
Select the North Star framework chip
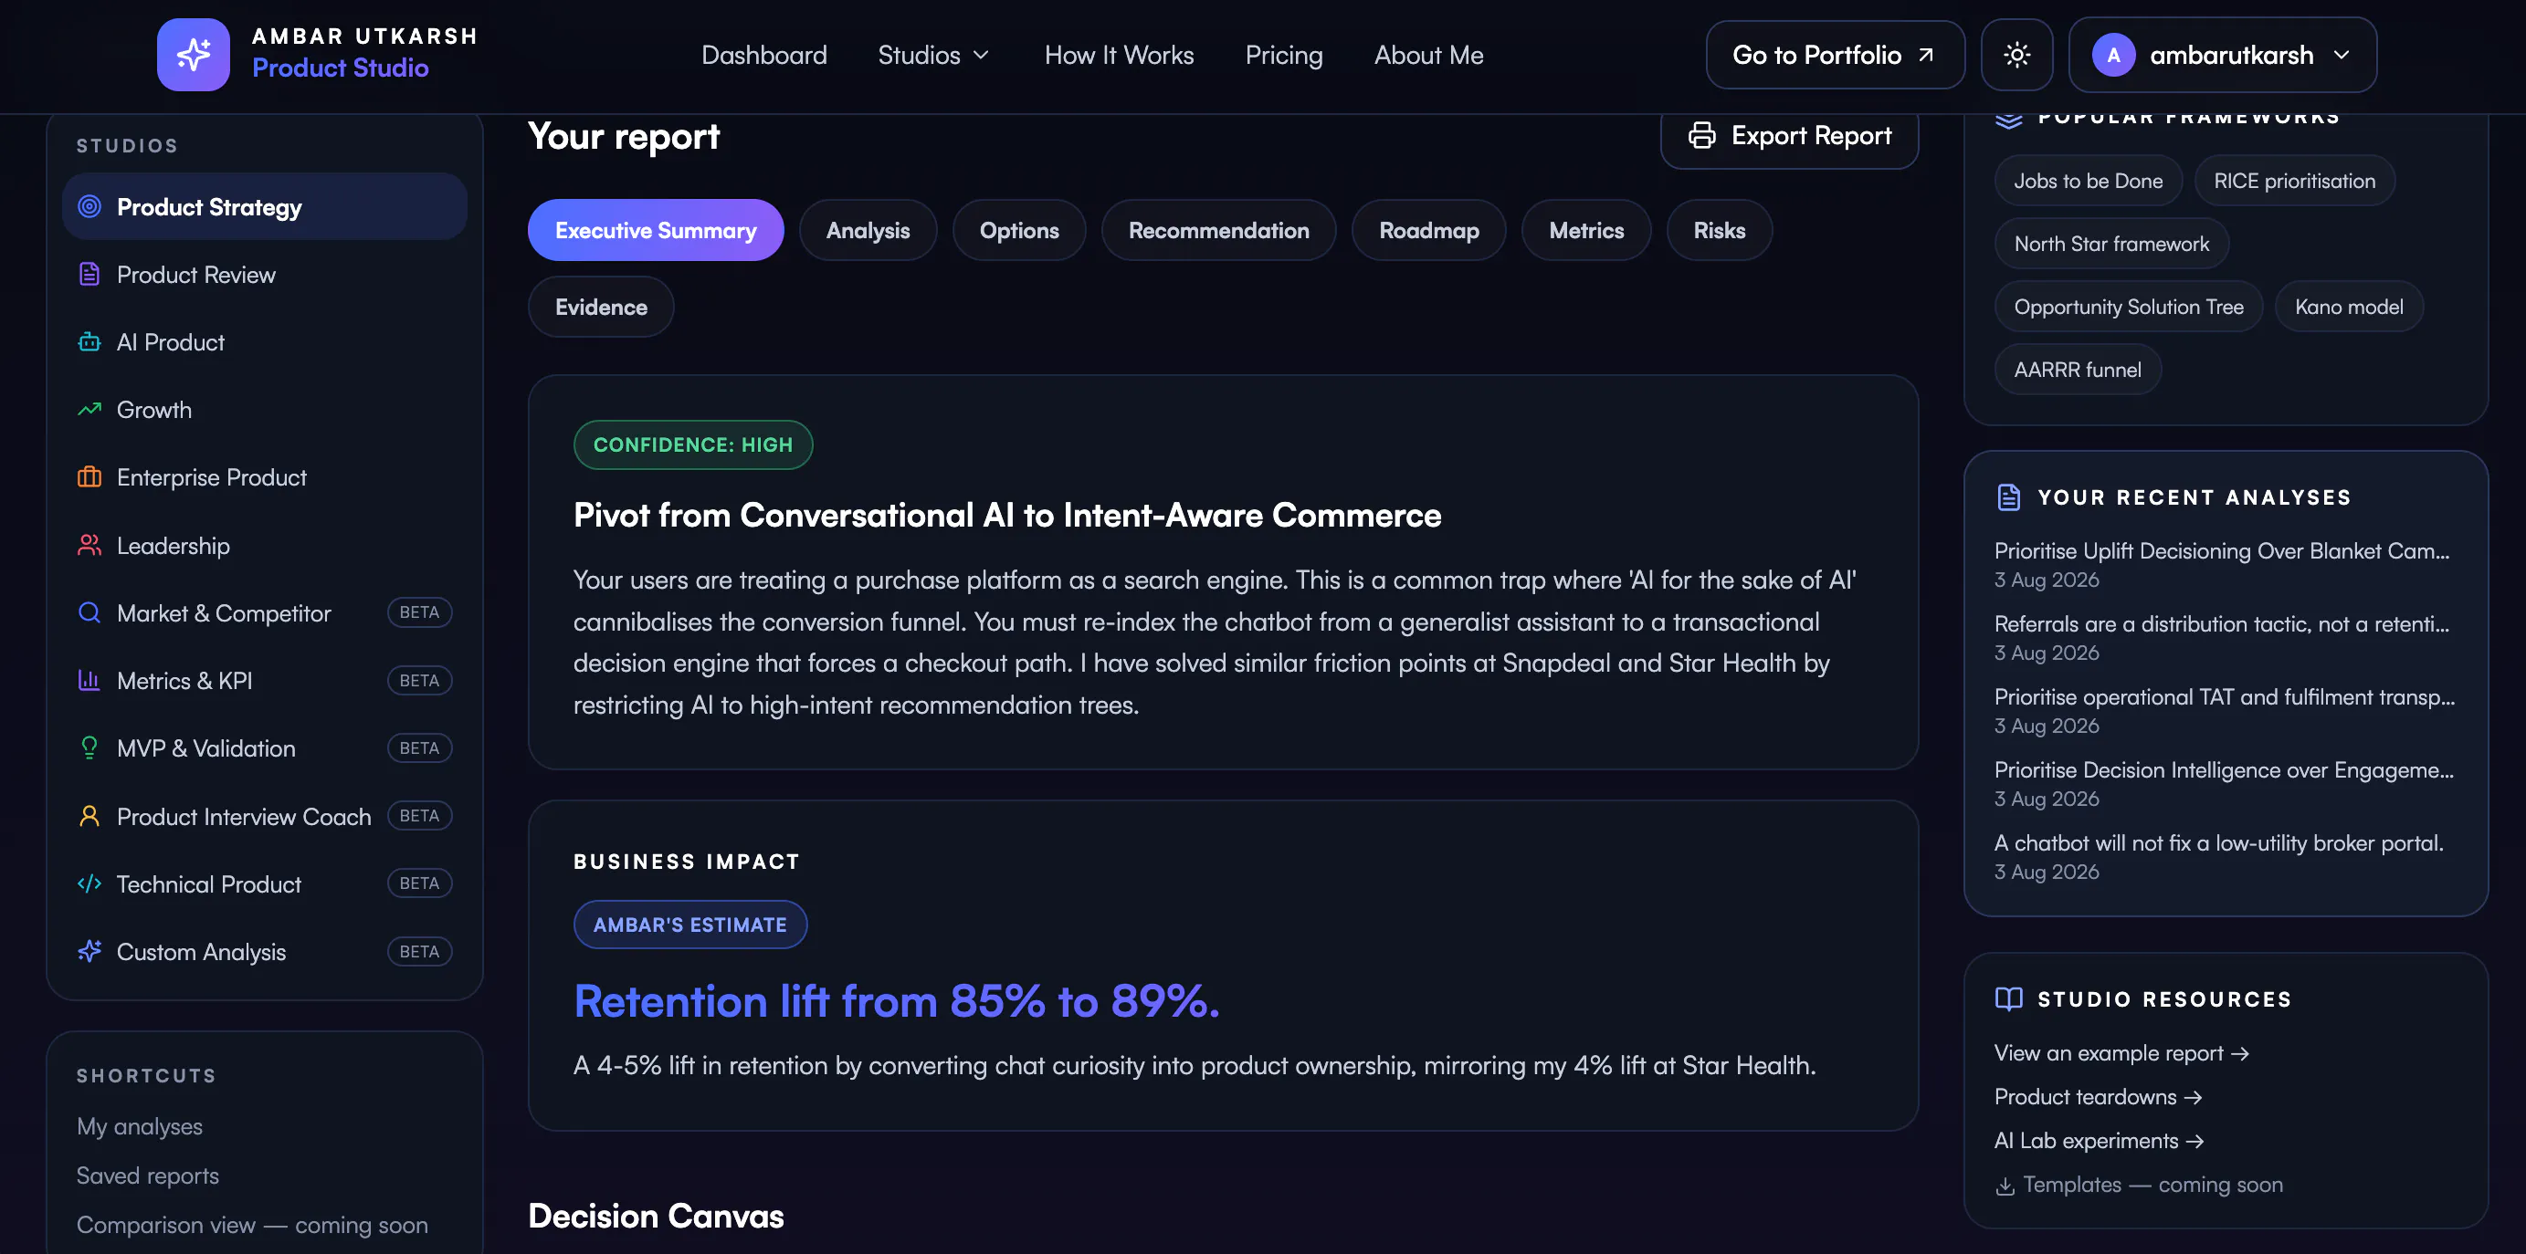click(x=2111, y=244)
